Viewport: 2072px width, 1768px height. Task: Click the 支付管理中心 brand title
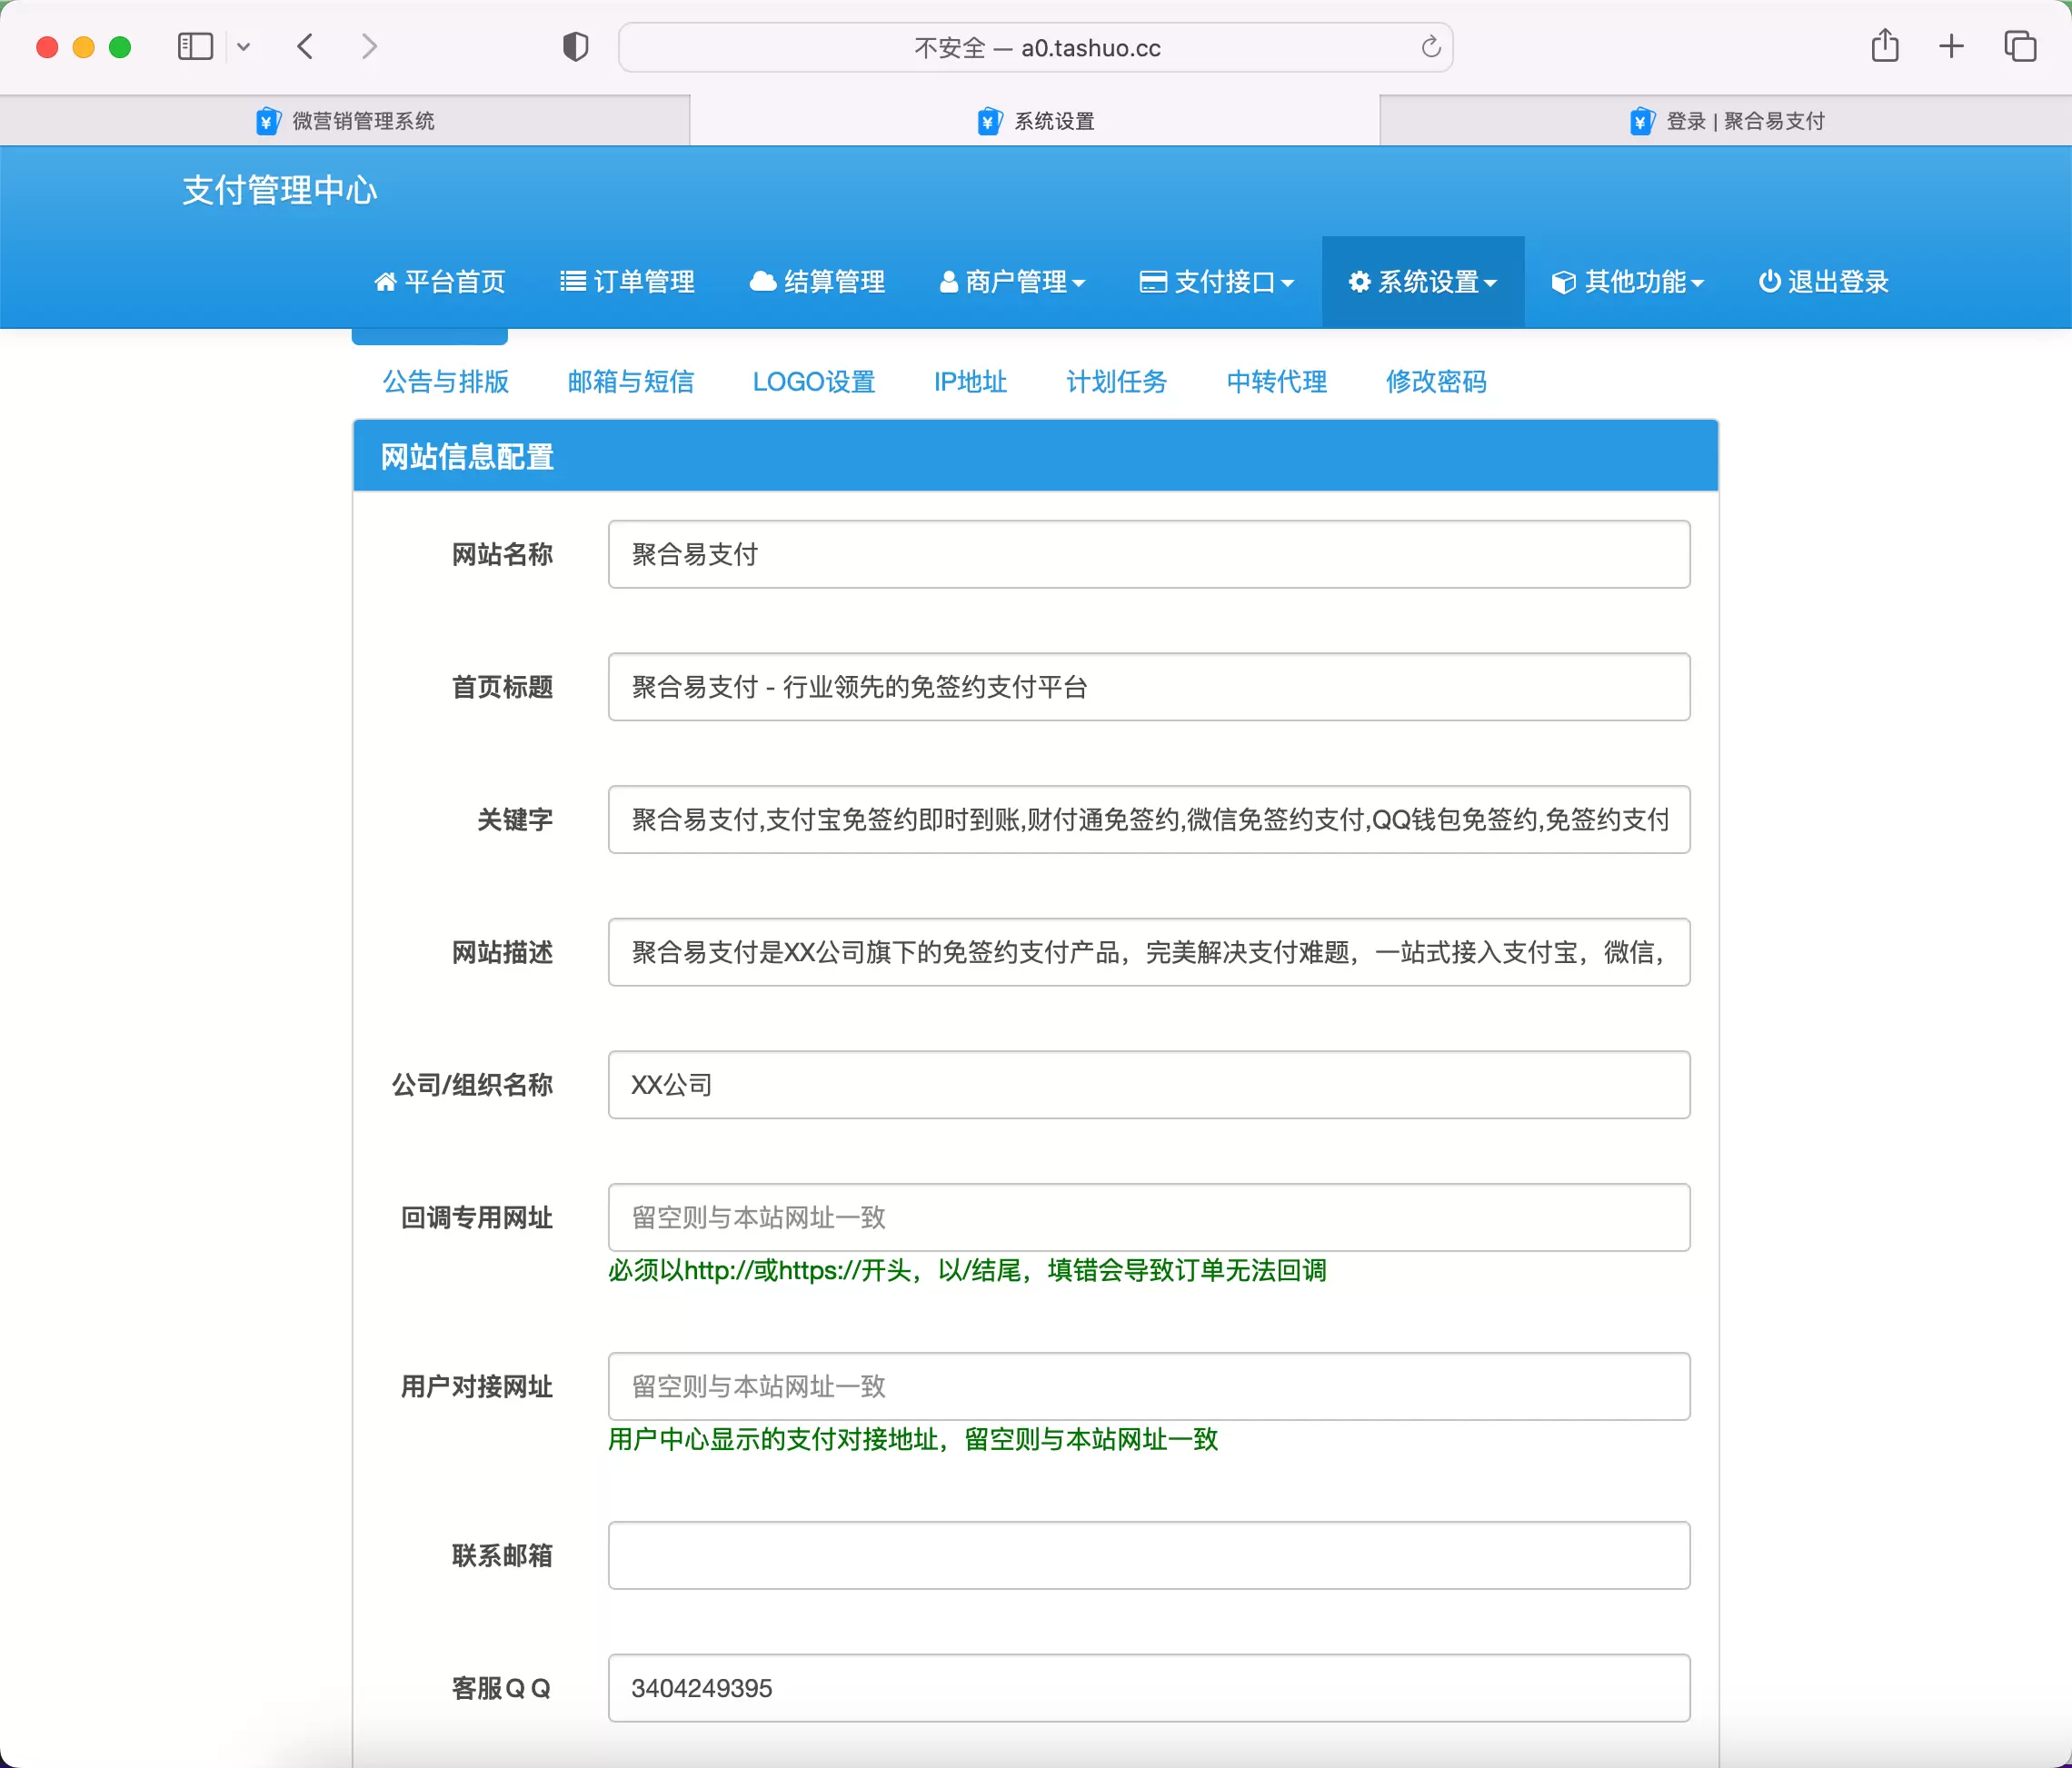pos(280,190)
